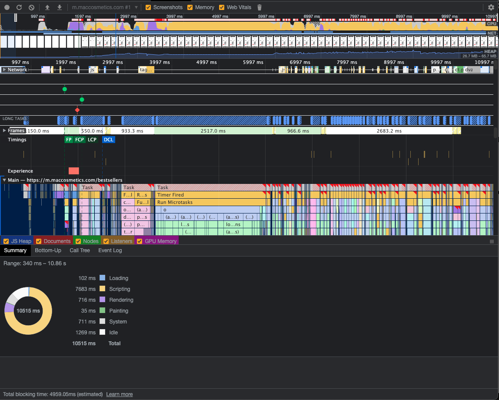Click the Loading color swatch
This screenshot has height=400, width=499.
102,278
